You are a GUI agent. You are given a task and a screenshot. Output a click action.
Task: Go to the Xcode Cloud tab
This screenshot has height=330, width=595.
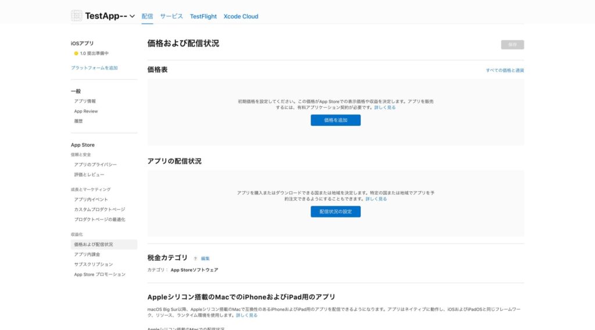[241, 16]
